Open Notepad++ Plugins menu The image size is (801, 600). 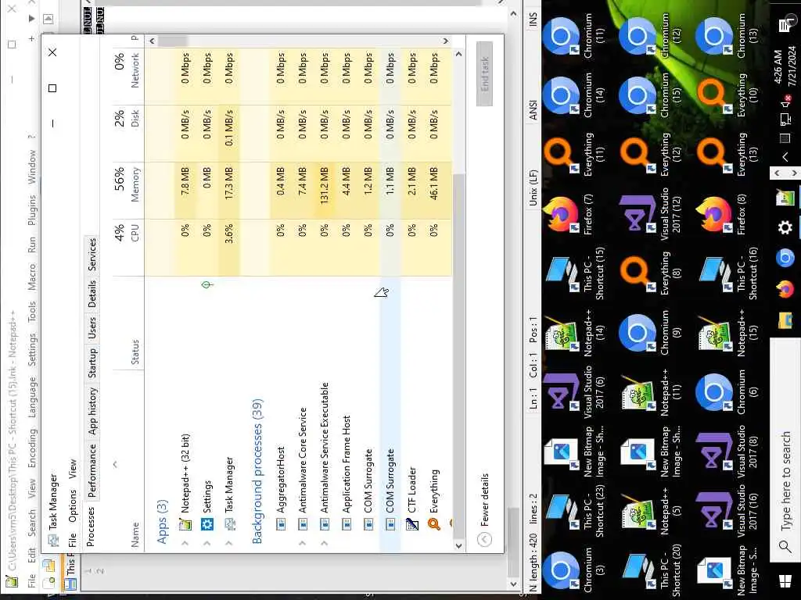pyautogui.click(x=31, y=210)
